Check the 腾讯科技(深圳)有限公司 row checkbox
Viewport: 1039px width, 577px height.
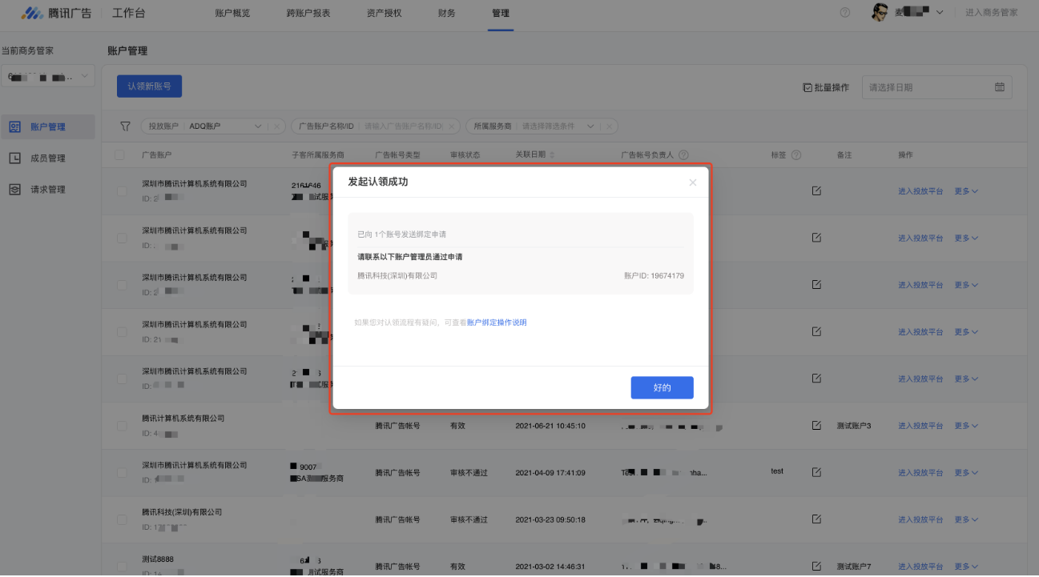coord(122,519)
